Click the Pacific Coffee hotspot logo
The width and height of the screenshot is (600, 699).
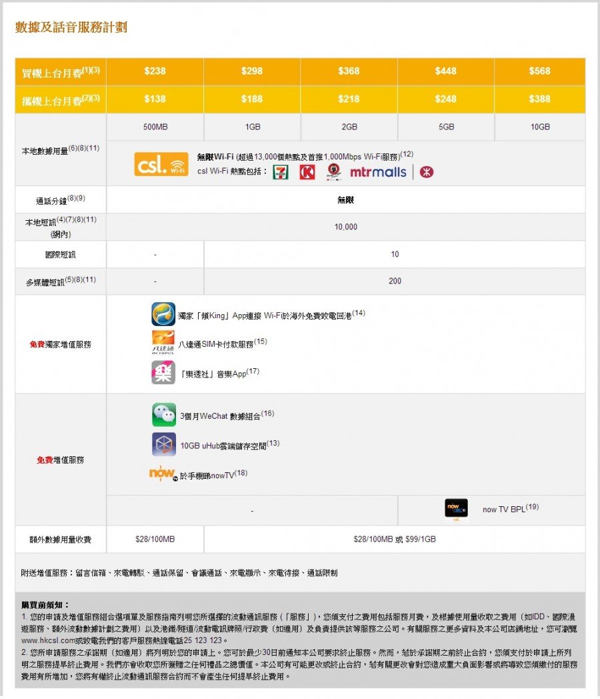(x=334, y=171)
